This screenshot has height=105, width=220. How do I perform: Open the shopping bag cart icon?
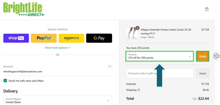(207, 9)
